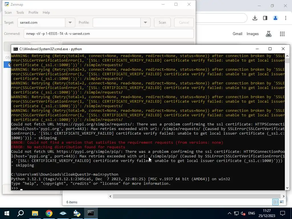Show hidden system tray icons chevron
Viewport: 292px width, 219px height.
pyautogui.click(x=230, y=213)
